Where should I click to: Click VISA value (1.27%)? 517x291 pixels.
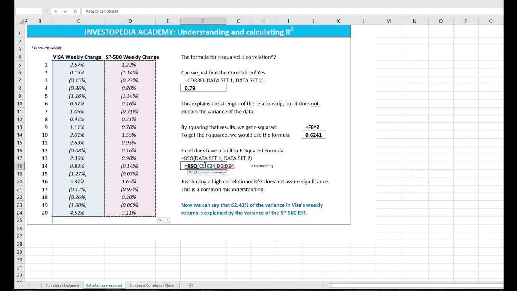[78, 174]
